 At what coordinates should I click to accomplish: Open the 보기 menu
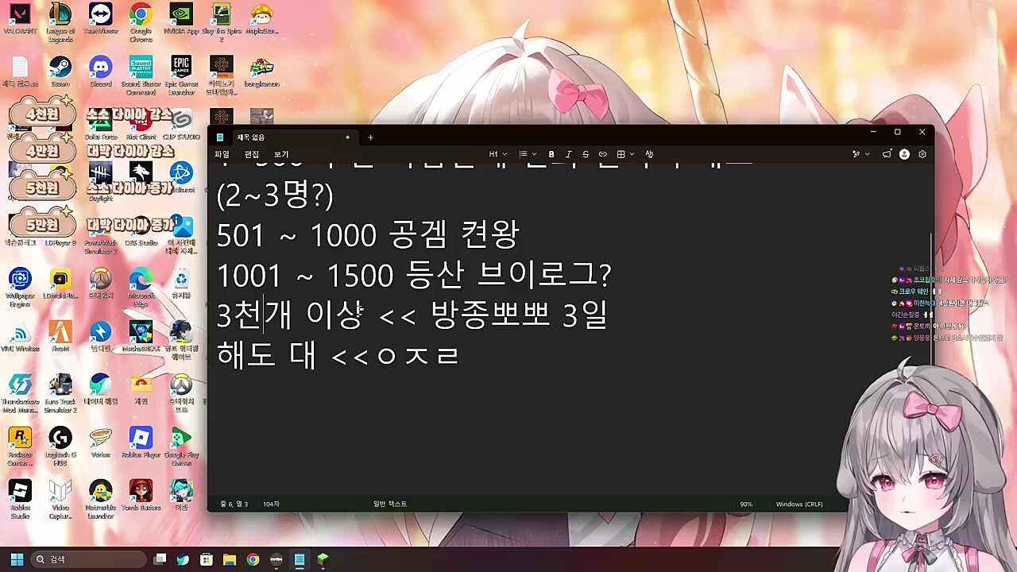point(281,154)
